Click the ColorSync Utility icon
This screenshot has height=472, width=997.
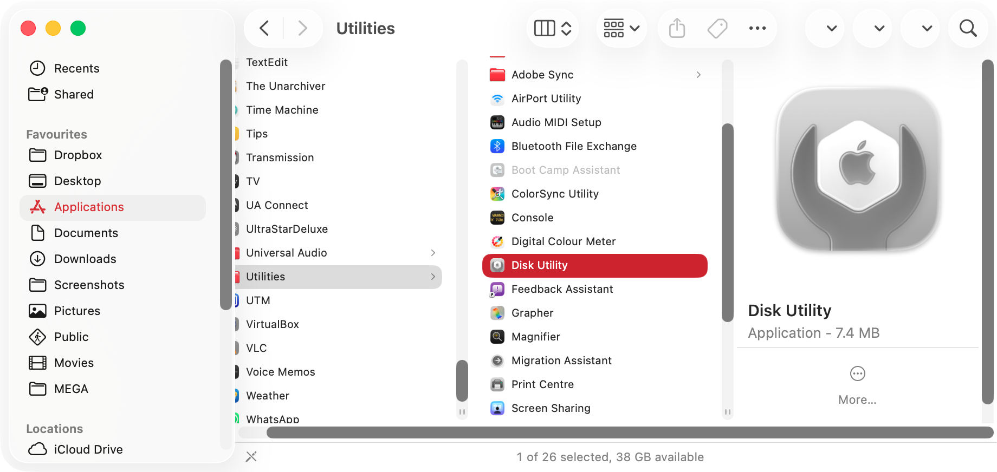click(x=497, y=194)
